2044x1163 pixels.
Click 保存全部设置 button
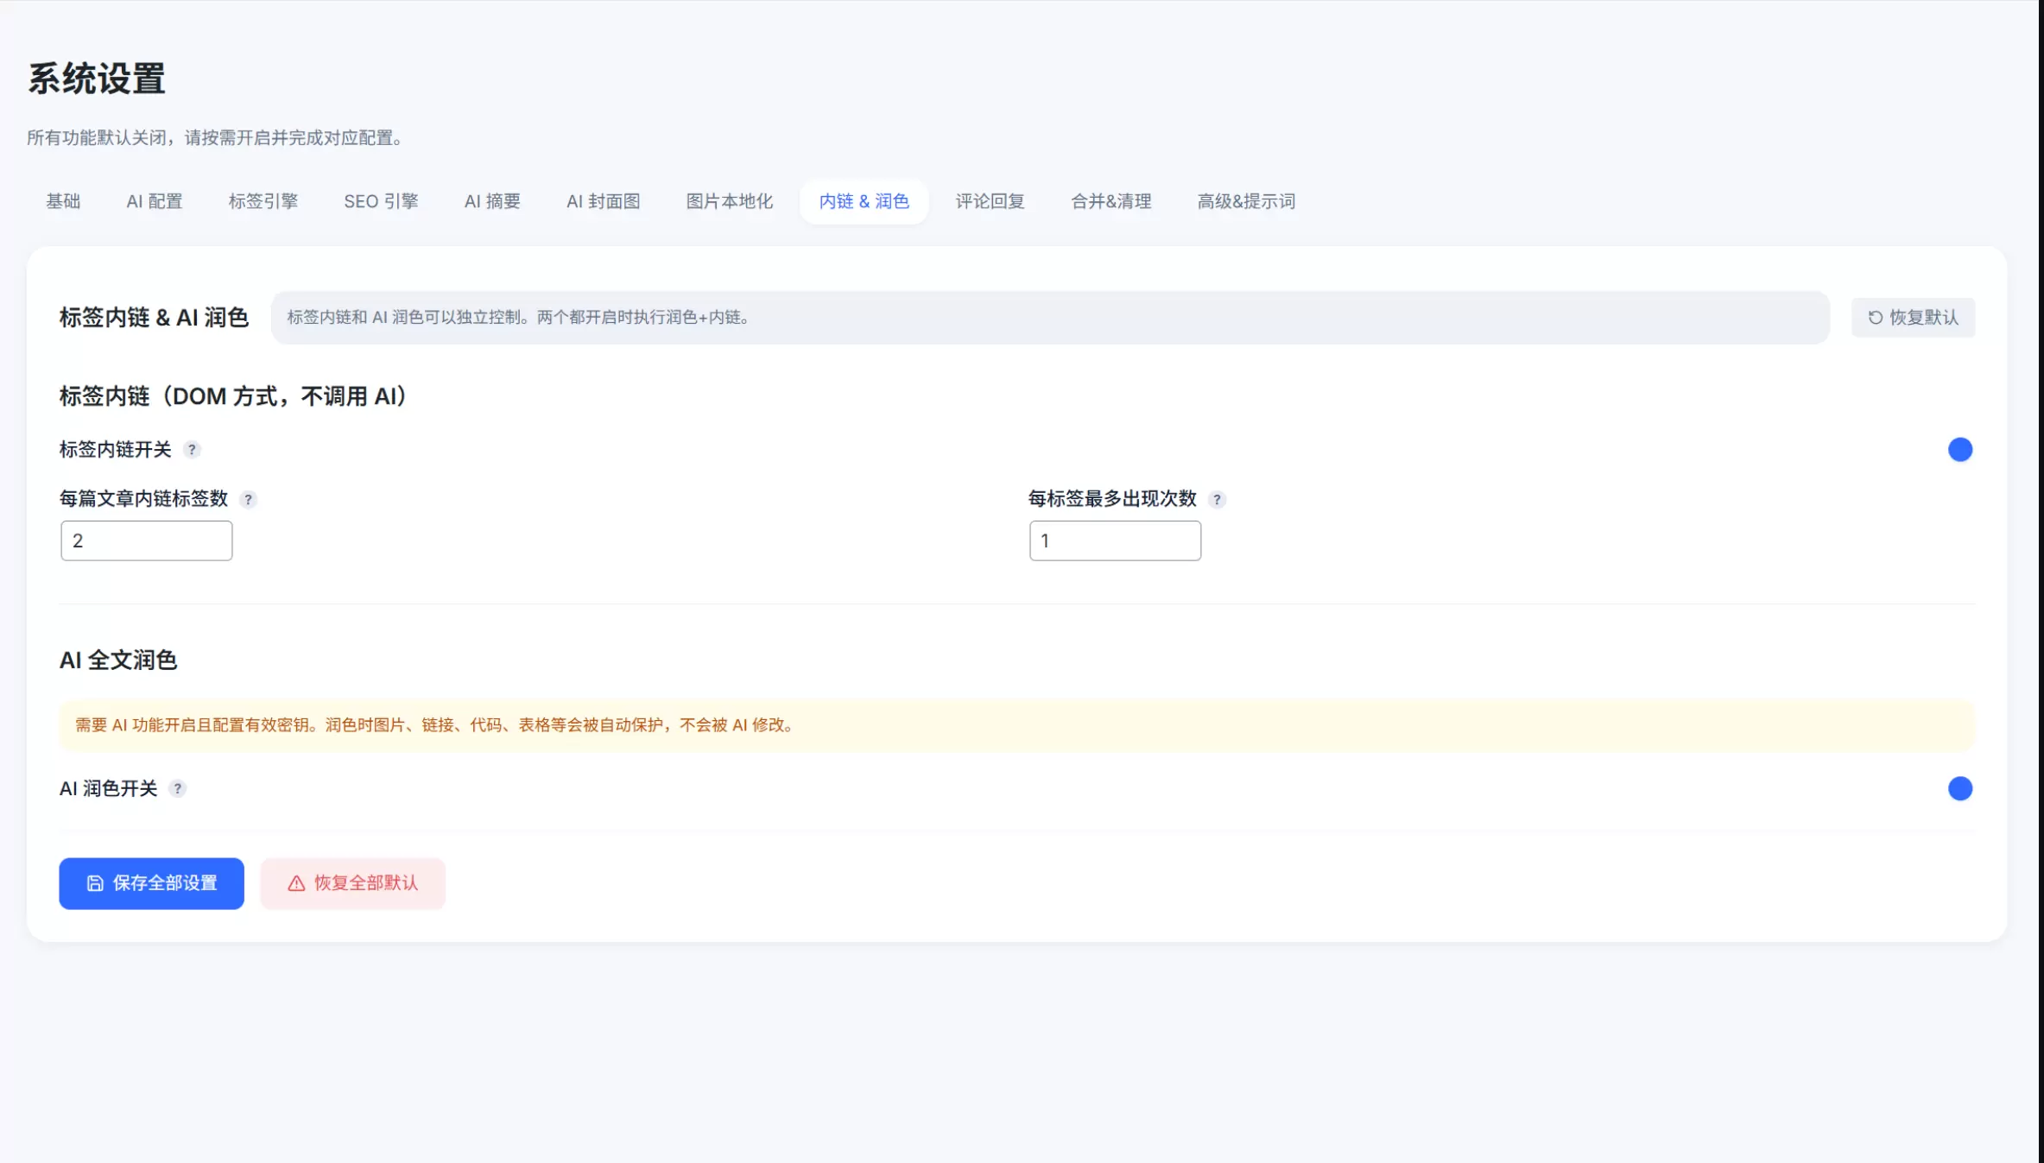pos(151,883)
